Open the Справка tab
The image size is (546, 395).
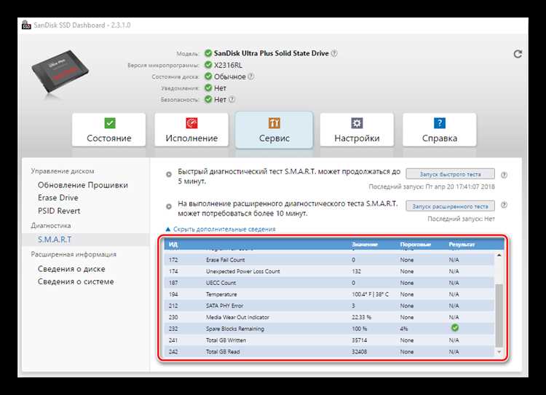coord(440,130)
